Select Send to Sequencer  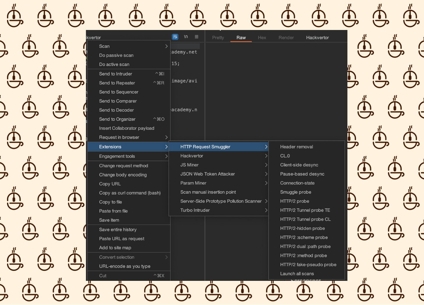(x=129, y=92)
